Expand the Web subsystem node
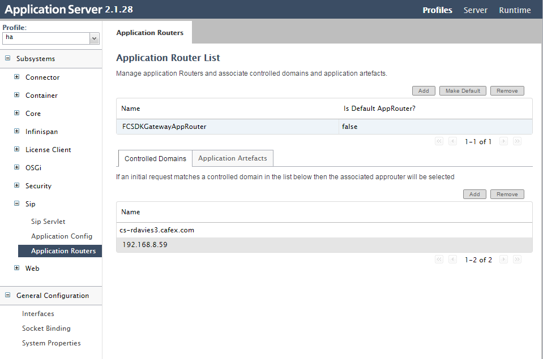The width and height of the screenshot is (543, 359). (x=16, y=267)
